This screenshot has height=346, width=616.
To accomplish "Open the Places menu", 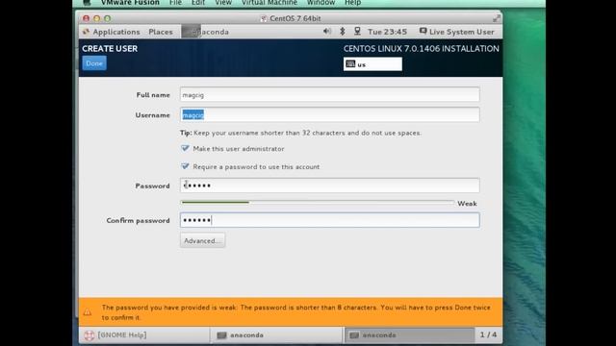I will (x=161, y=32).
